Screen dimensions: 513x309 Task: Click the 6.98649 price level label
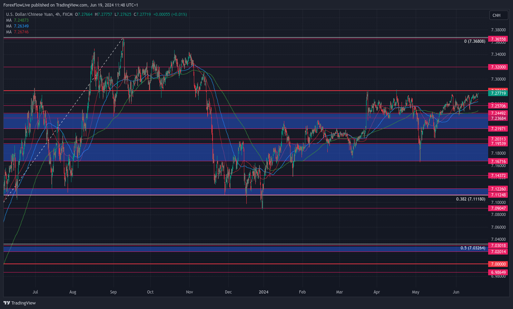pos(498,272)
